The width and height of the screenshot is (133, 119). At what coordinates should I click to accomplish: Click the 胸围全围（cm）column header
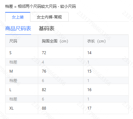61,41
